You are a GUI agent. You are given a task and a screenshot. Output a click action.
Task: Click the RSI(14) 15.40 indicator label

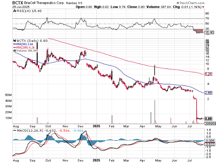[29, 11]
